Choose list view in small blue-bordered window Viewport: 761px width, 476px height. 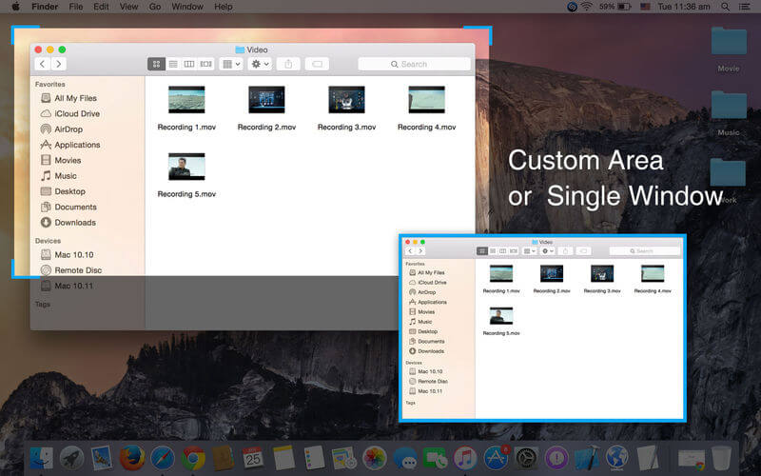point(493,251)
